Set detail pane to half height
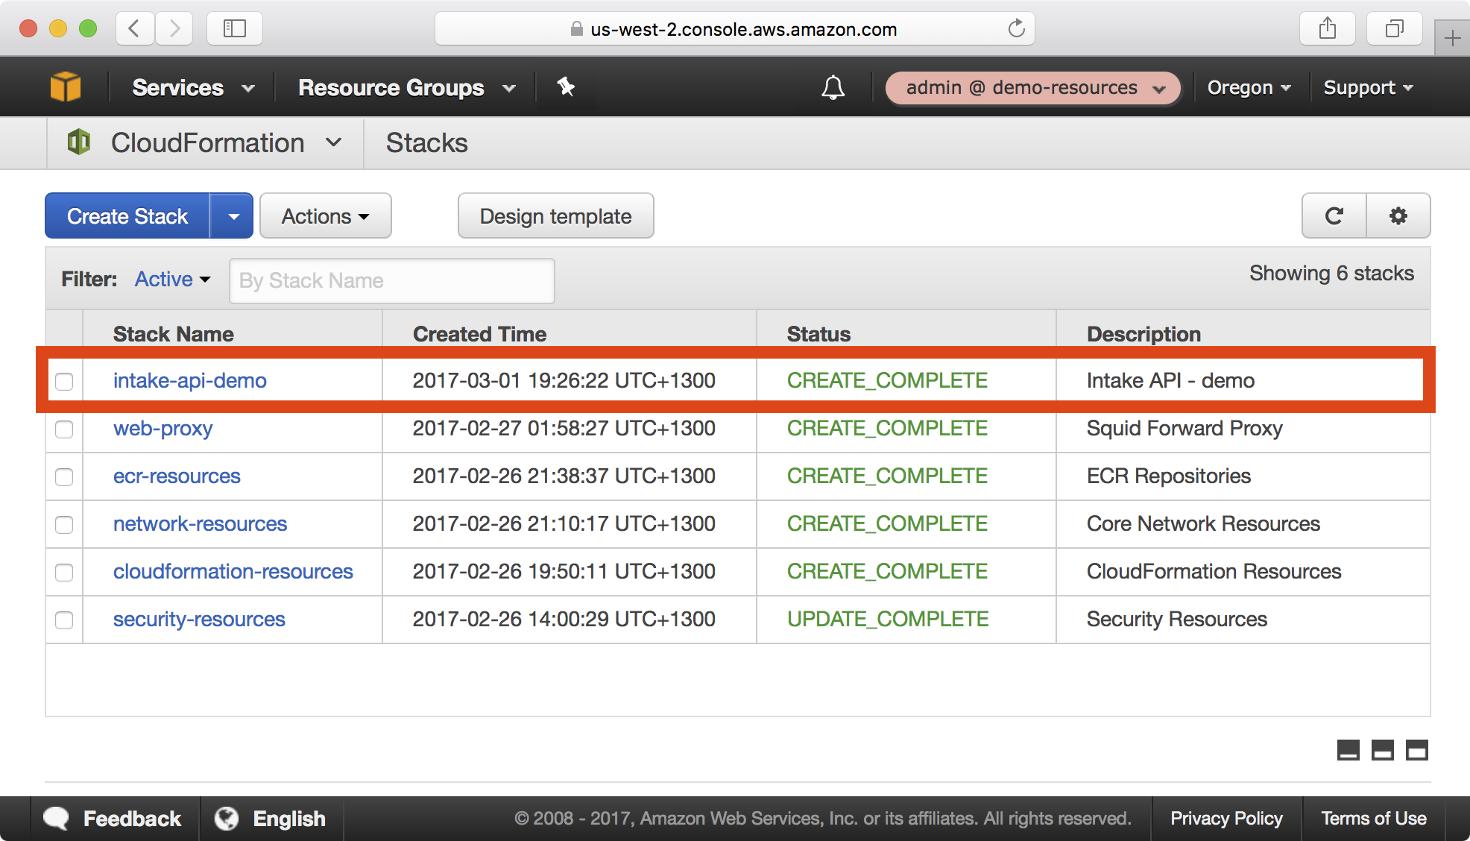 (1383, 750)
